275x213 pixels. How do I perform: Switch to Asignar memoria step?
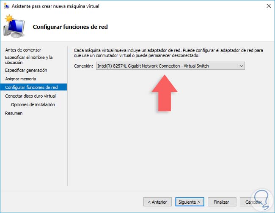(x=21, y=79)
